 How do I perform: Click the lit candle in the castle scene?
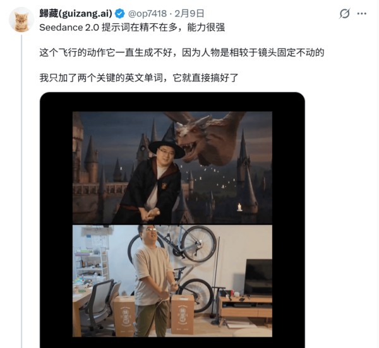pos(239,207)
